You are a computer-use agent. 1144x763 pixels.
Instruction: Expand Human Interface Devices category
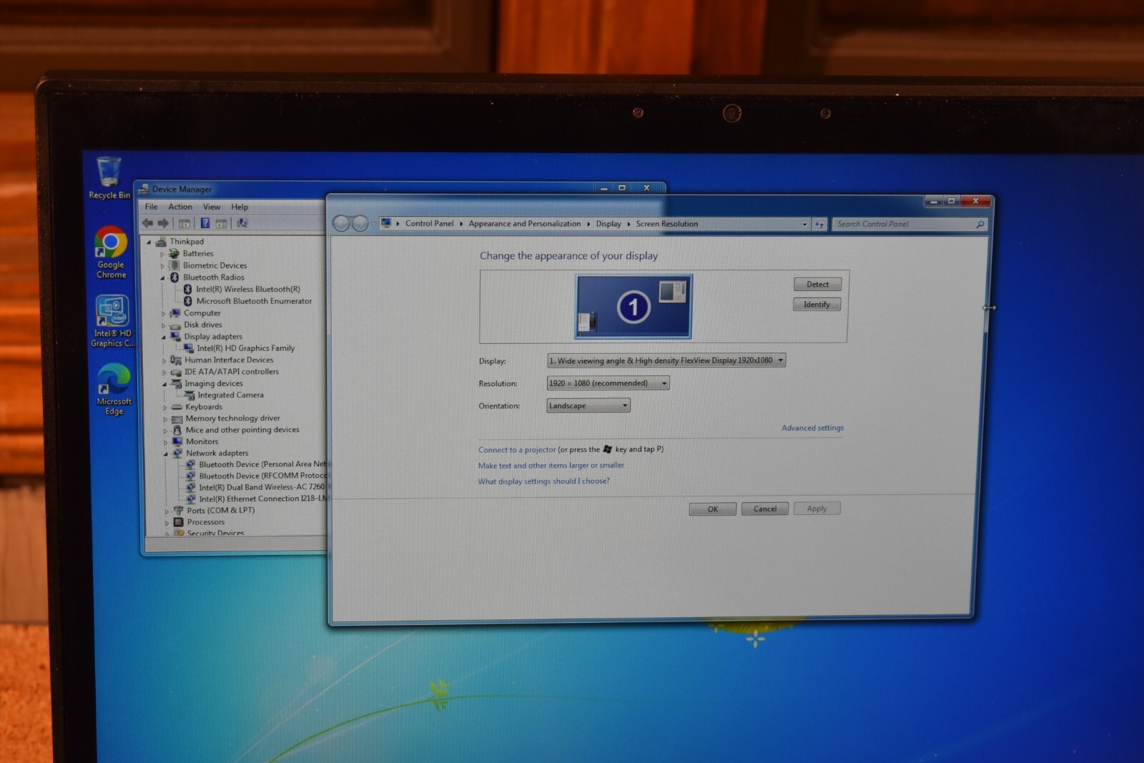(164, 360)
